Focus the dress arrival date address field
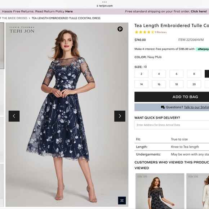209x209 pixels. [x=172, y=125]
